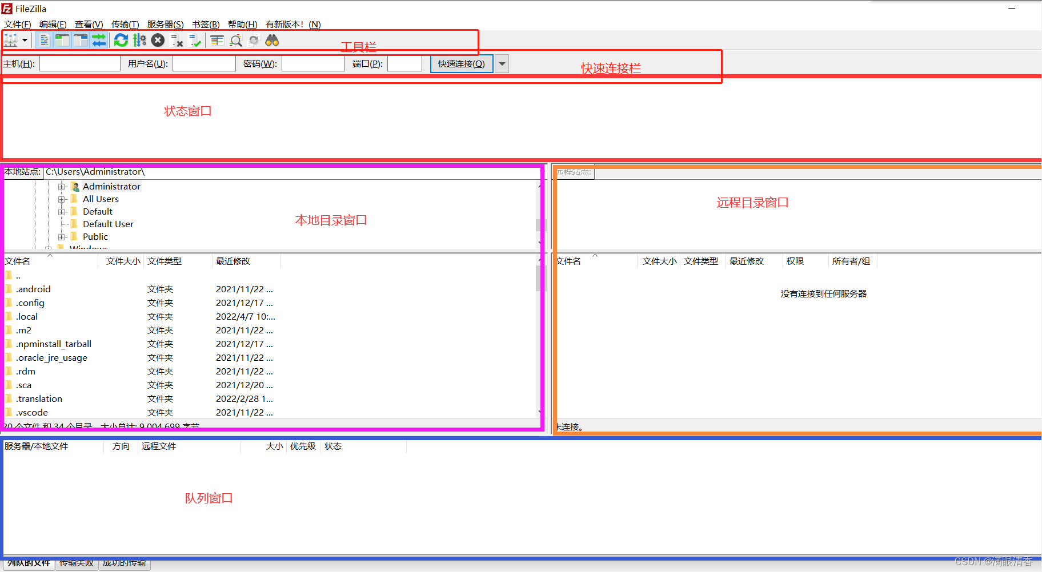Screen dimensions: 1042x572
Task: Toggle processing of the transfer queue
Action: 139,41
